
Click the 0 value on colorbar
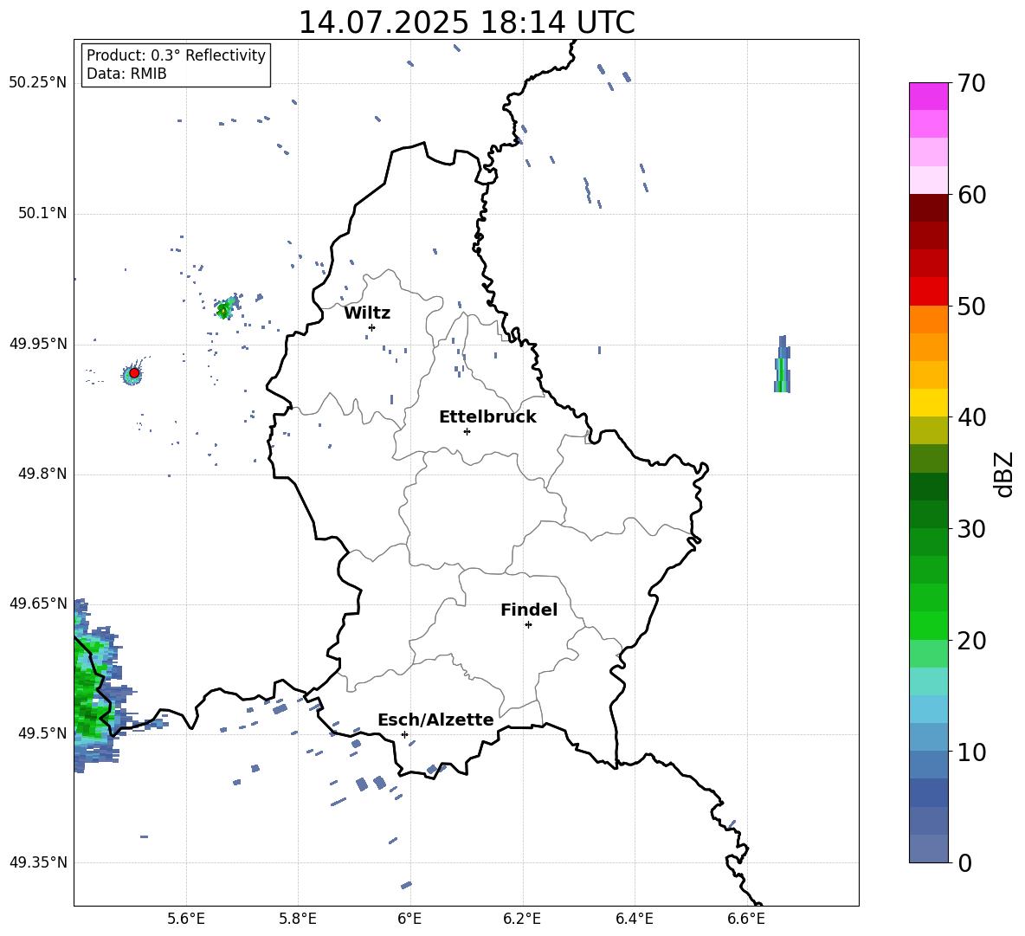point(964,862)
